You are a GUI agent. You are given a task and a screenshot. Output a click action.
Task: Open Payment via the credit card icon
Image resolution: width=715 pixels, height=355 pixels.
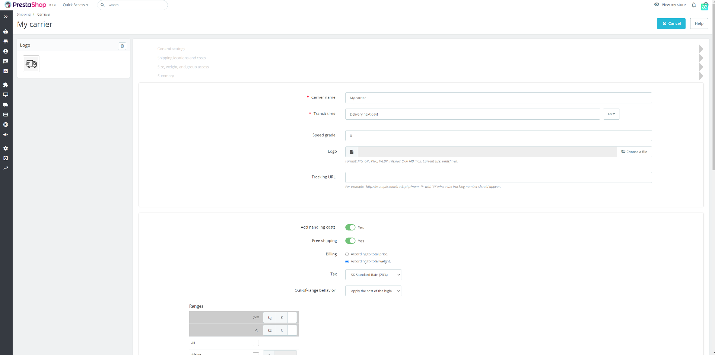6,115
